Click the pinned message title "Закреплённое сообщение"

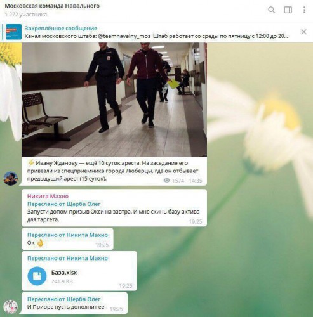point(61,28)
